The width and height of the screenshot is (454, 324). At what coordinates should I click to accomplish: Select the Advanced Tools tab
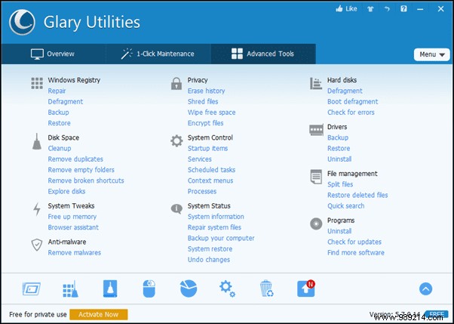pyautogui.click(x=263, y=54)
